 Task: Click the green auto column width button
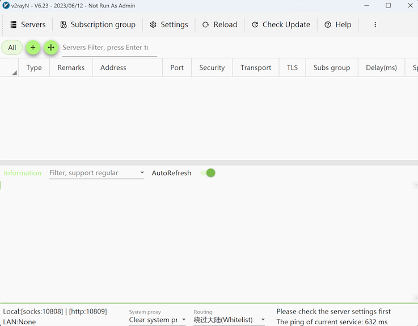tap(51, 48)
